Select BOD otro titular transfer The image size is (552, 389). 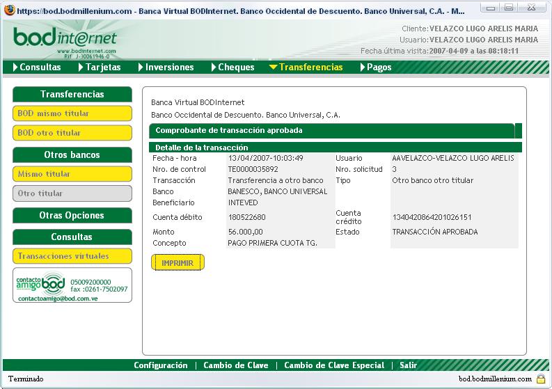72,133
